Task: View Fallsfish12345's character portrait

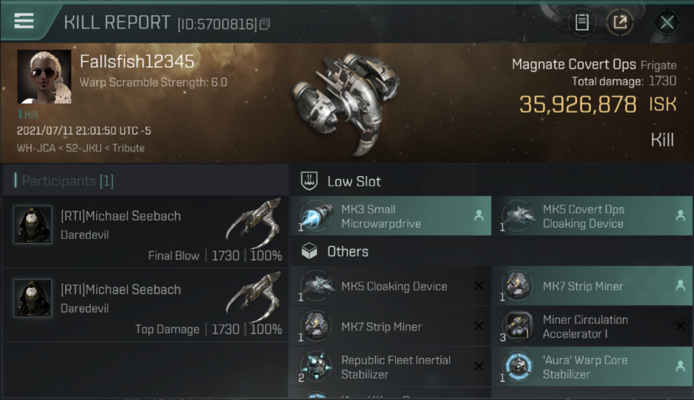Action: [44, 77]
